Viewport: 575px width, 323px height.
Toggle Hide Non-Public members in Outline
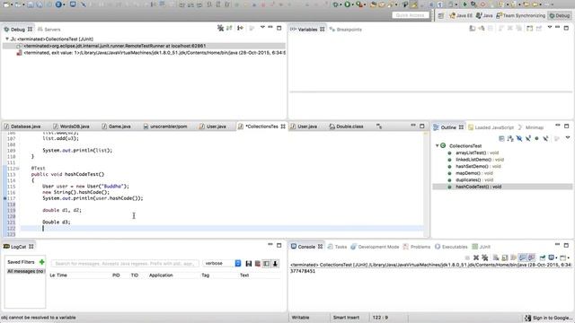tap(536, 138)
